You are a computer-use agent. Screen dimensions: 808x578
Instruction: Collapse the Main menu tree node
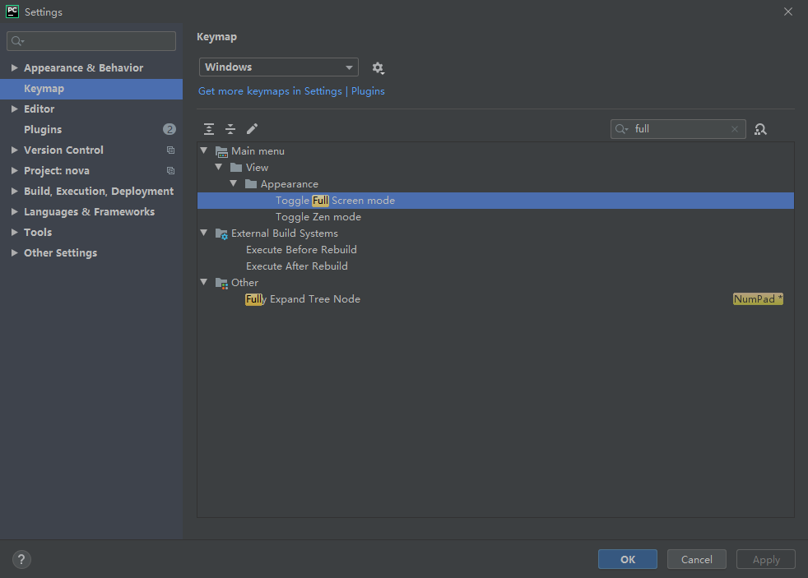tap(204, 151)
